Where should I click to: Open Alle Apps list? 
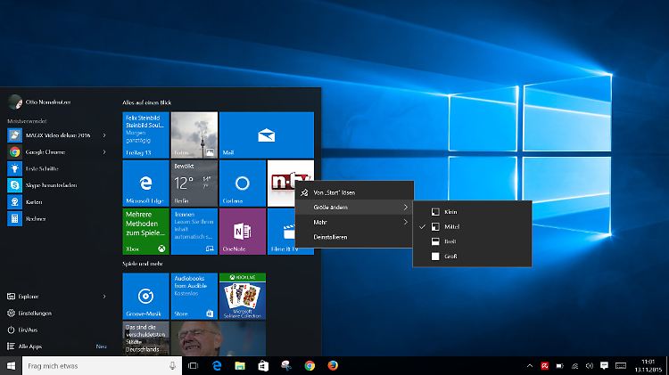(x=30, y=346)
